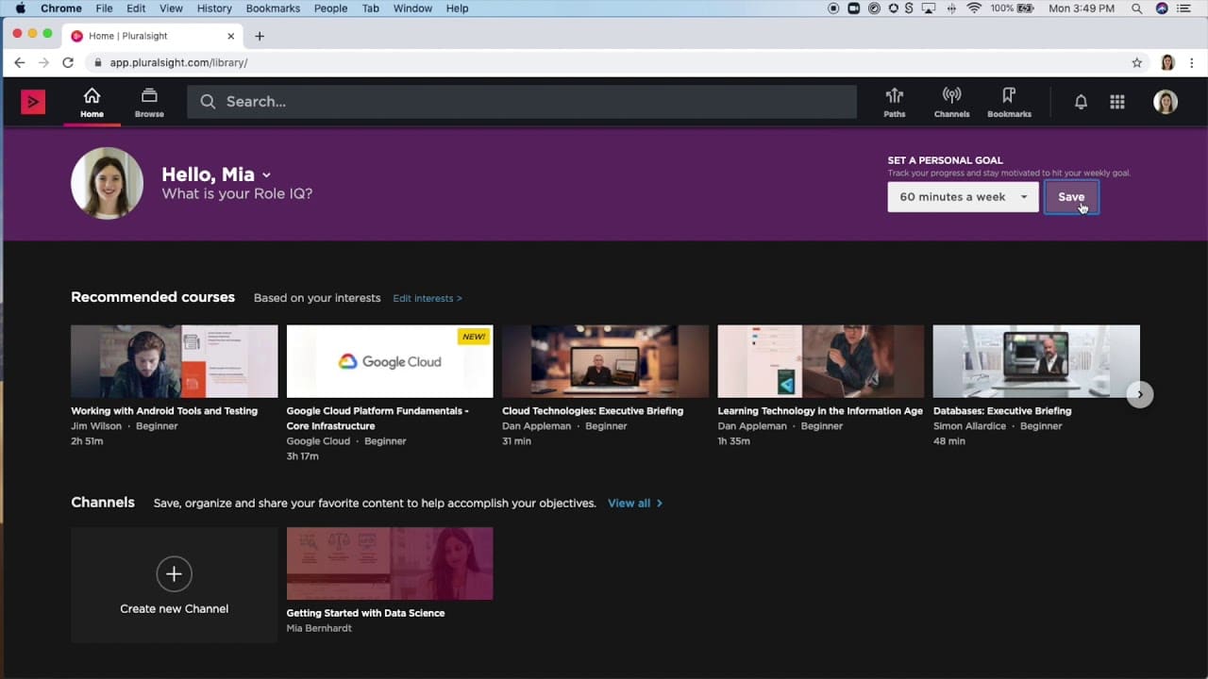
Task: Go to Home in the top navigation
Action: (x=92, y=103)
